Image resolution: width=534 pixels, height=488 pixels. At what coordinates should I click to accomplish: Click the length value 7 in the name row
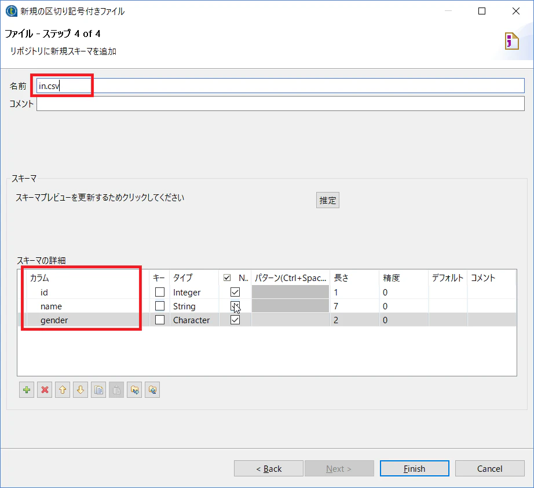point(354,306)
